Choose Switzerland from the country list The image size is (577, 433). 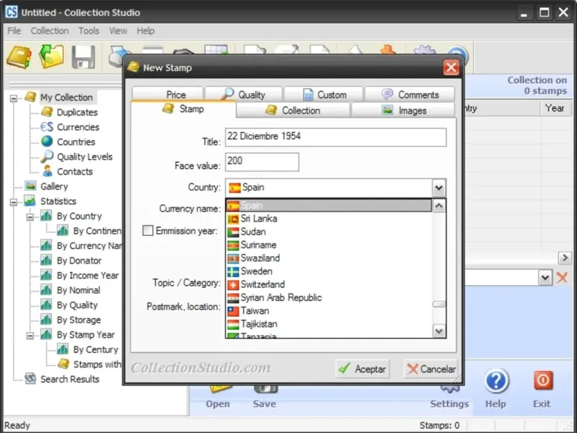pos(329,284)
